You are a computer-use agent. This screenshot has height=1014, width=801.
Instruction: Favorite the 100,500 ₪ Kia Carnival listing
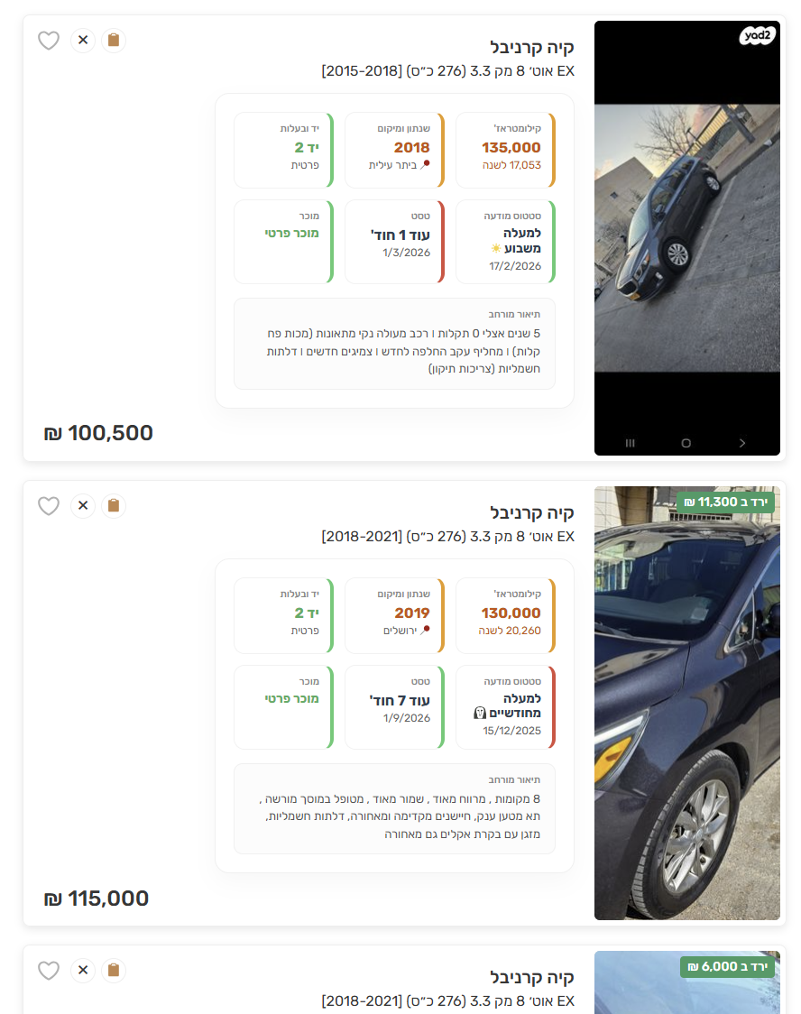[x=49, y=41]
